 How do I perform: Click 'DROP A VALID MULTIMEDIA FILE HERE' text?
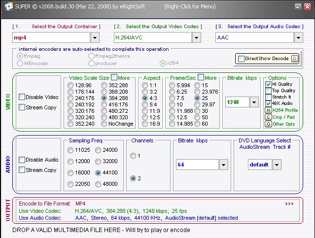click(67, 230)
